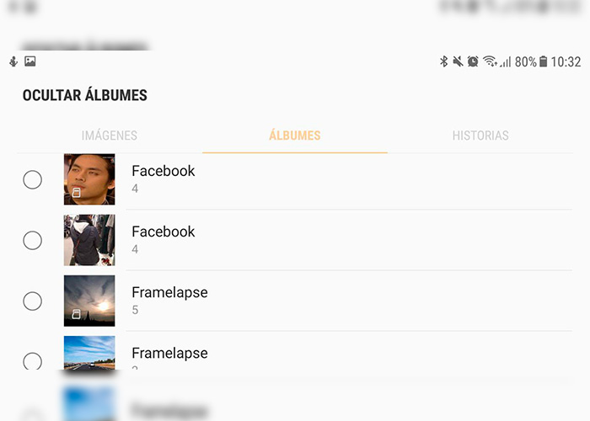Tap the sunset sky Framelapse thumbnail

point(89,301)
